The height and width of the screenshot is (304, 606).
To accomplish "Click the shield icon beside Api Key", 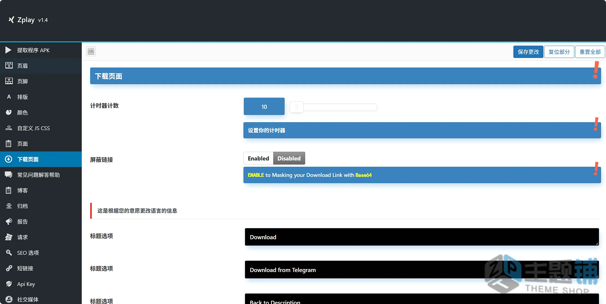I will point(9,284).
